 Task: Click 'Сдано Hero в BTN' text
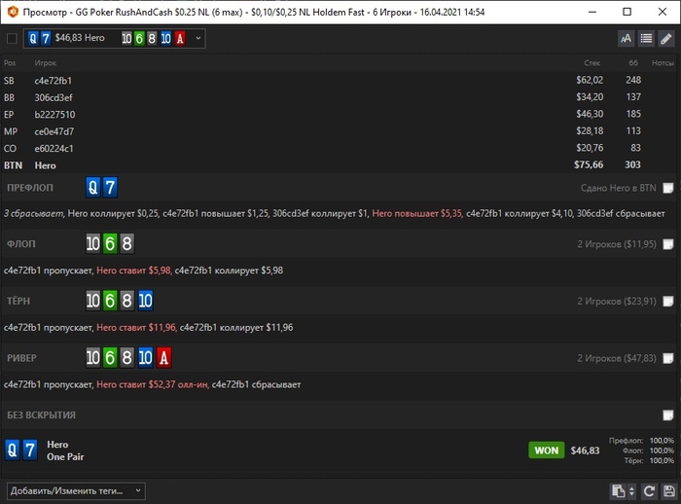pos(619,188)
